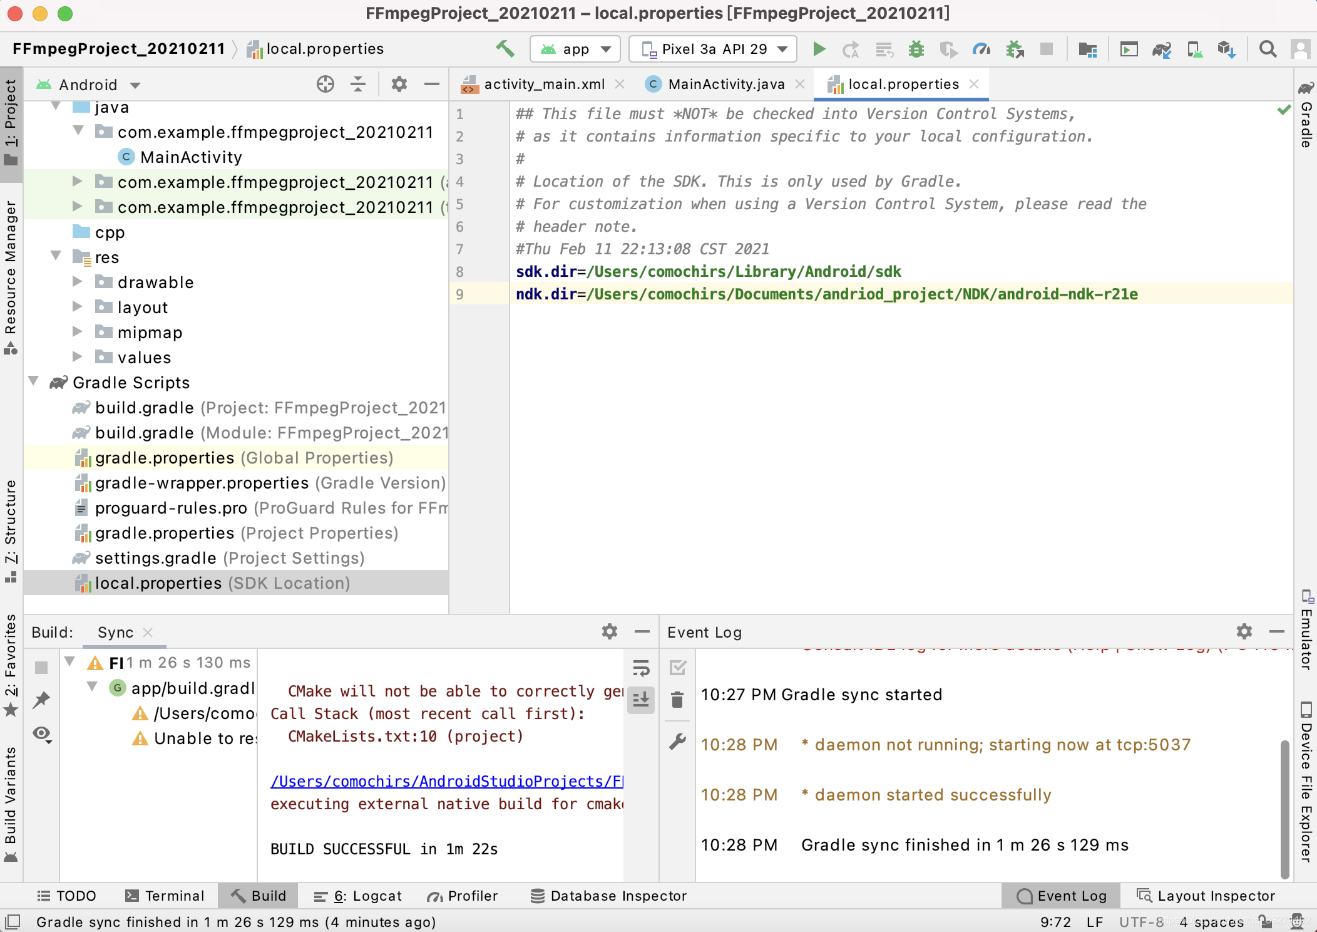1317x932 pixels.
Task: Click the coverage shield run icon
Action: point(949,49)
